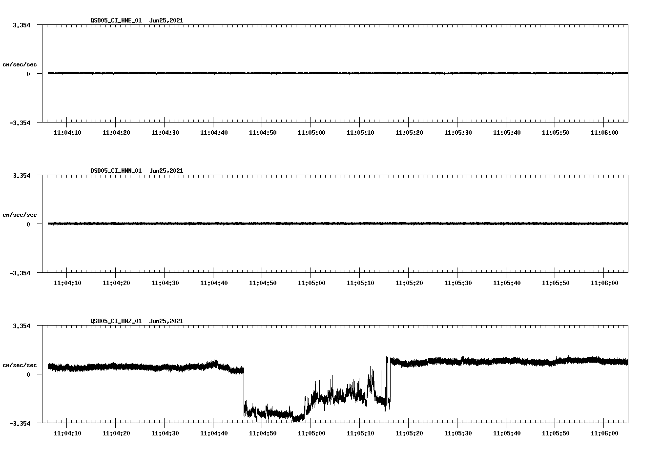Pick the 11:04:20 time label under HNN plot
This screenshot has height=451, width=663.
pos(116,283)
